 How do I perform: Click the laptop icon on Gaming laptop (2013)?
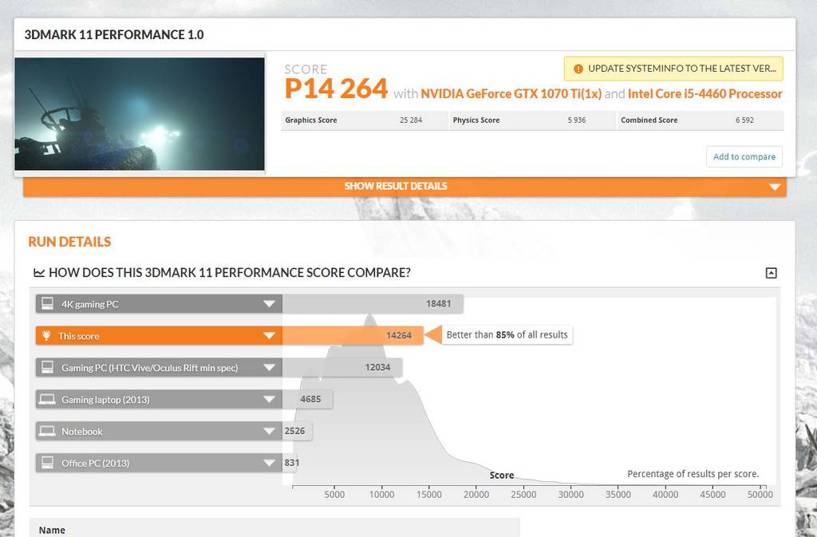[47, 400]
